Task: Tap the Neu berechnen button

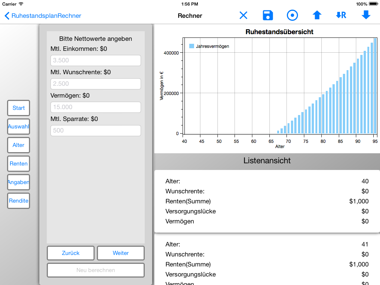Action: click(x=96, y=270)
